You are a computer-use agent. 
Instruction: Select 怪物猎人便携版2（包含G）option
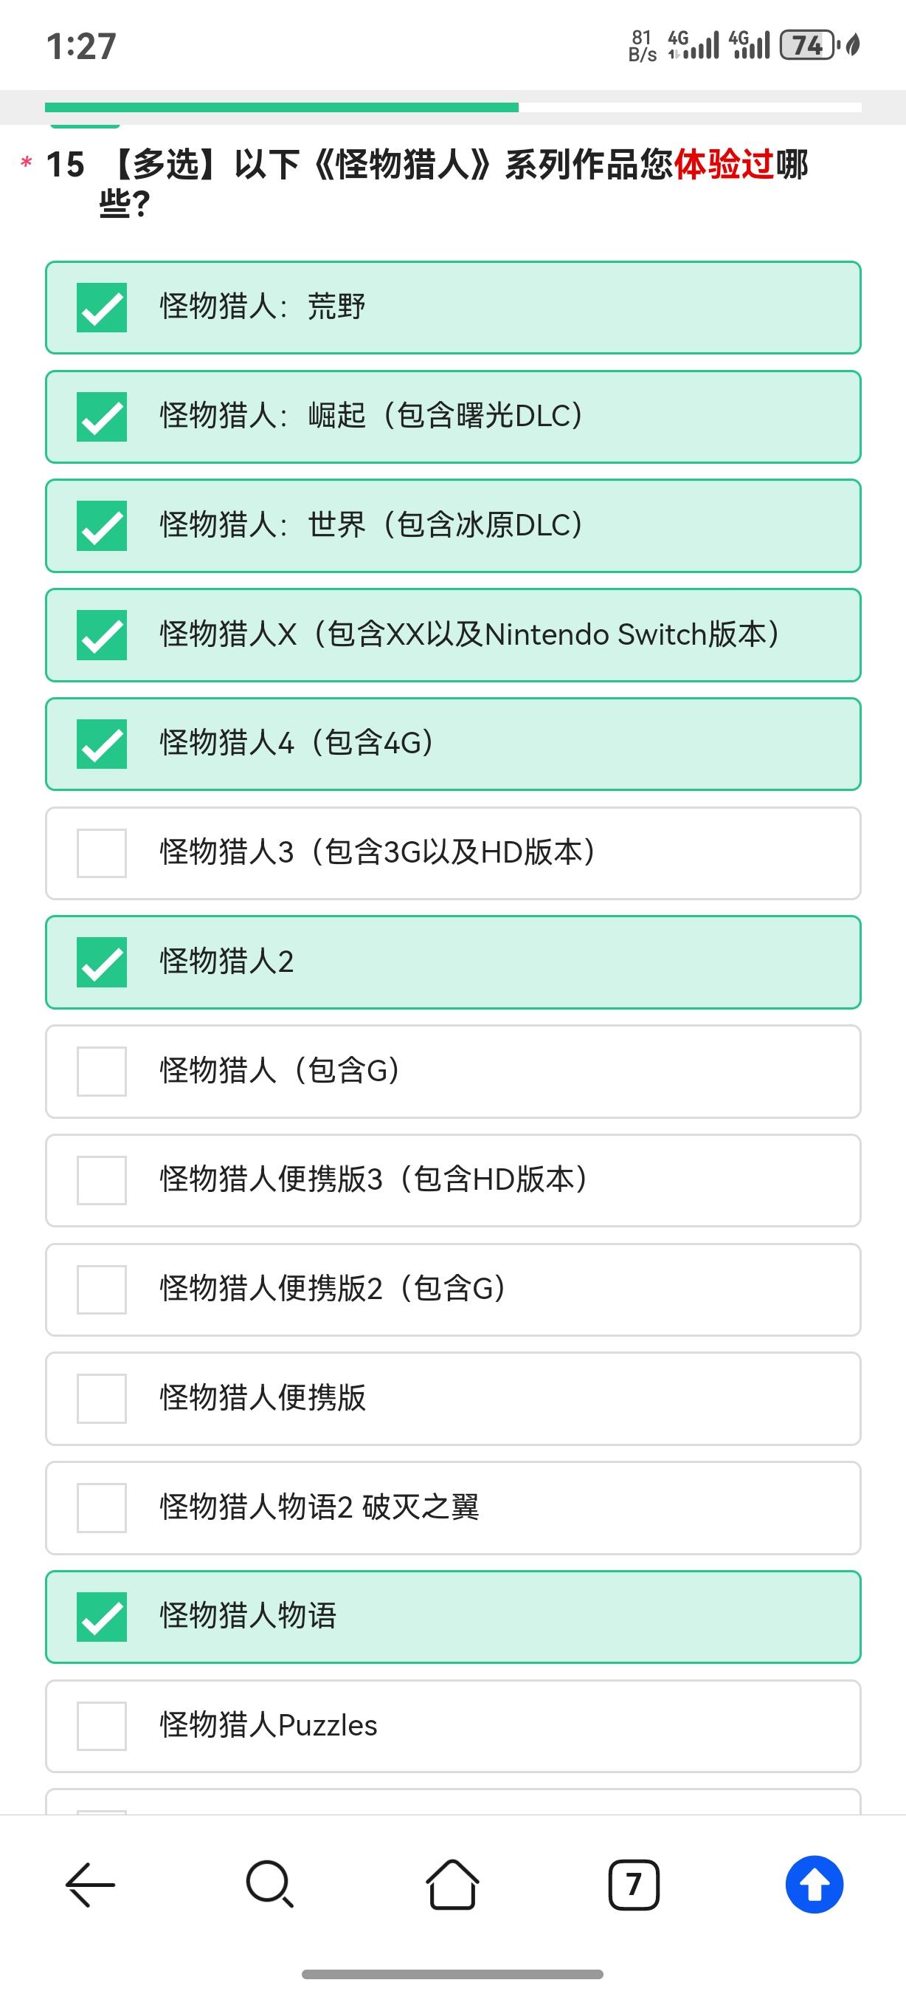[x=453, y=1289]
